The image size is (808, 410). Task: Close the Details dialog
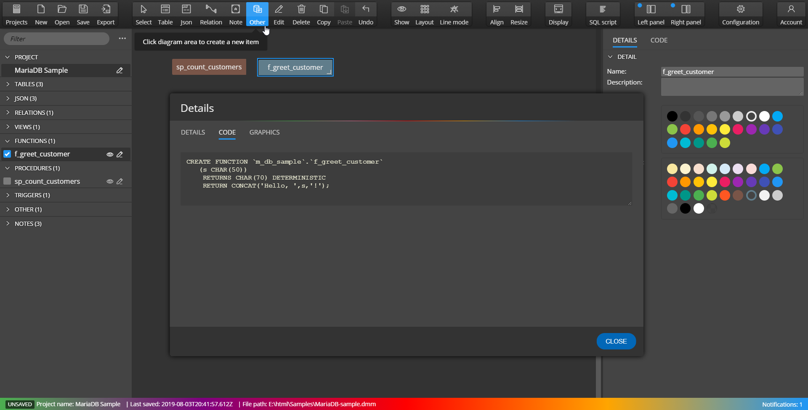(616, 341)
